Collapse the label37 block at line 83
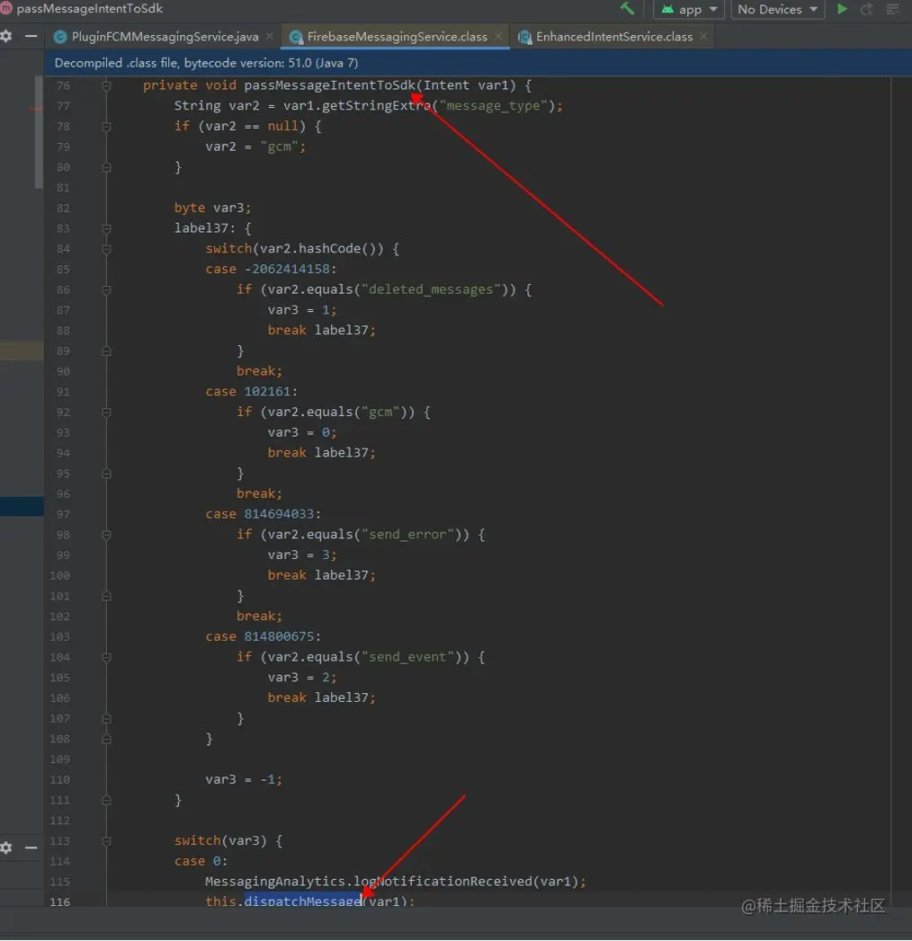The image size is (912, 941). [106, 228]
